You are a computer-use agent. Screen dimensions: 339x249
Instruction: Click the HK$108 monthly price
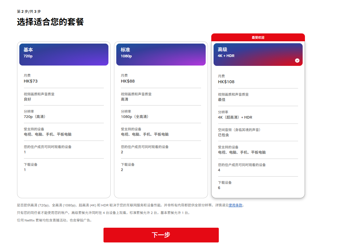(226, 82)
